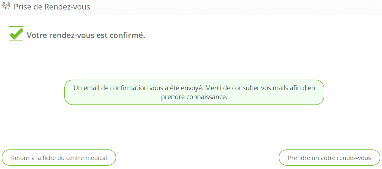Click the word "envoyé" in the notice
This screenshot has height=169, width=382.
191,88
